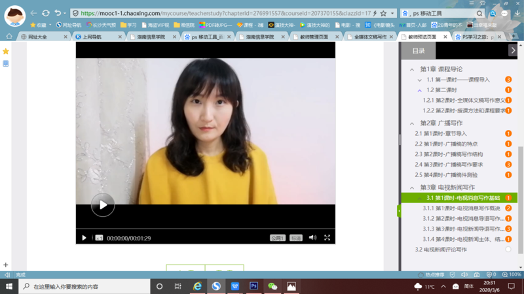This screenshot has width=524, height=294.
Task: Switch to the ps 移动工具 browser tab
Action: 208,37
